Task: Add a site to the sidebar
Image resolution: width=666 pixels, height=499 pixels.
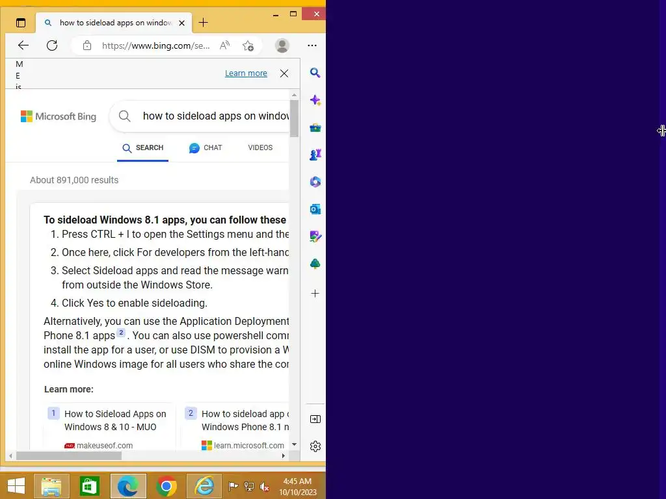Action: point(315,293)
